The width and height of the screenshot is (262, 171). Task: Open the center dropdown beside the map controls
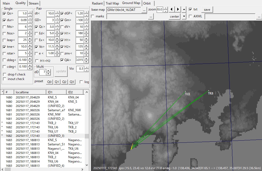[184, 17]
